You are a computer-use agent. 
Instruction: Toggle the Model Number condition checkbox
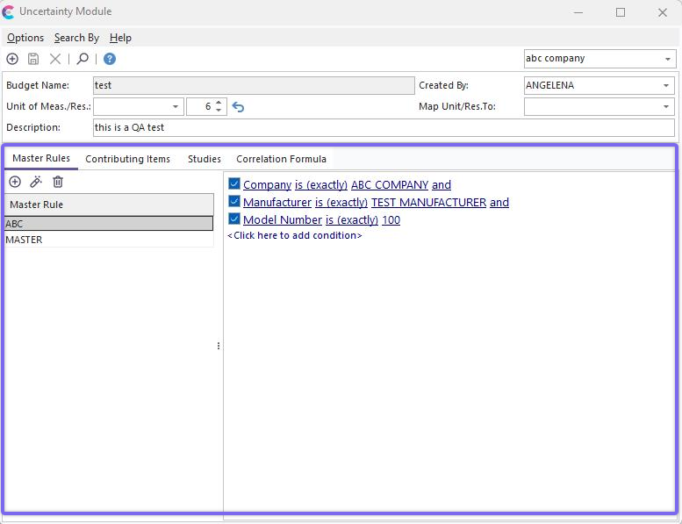pyautogui.click(x=234, y=219)
